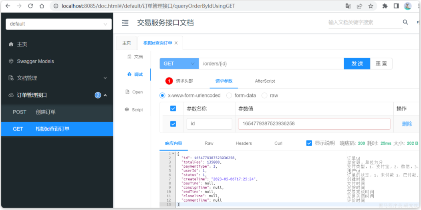Open the browser extensions puzzle icon
Viewport: 421px width, 210px height.
click(385, 6)
